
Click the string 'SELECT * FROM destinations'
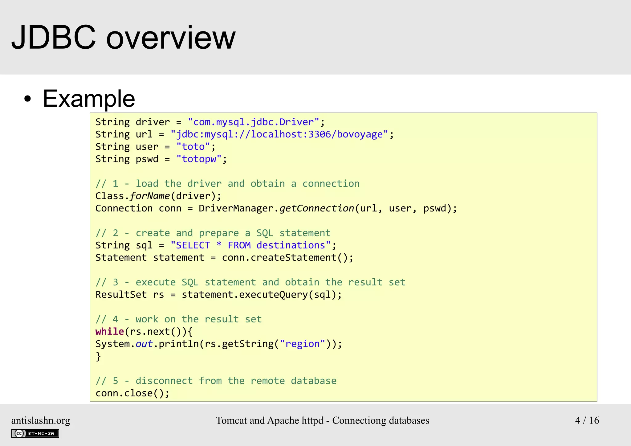point(250,245)
